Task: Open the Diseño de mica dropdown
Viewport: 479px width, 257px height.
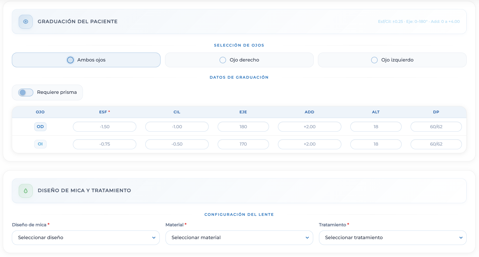Action: tap(86, 238)
